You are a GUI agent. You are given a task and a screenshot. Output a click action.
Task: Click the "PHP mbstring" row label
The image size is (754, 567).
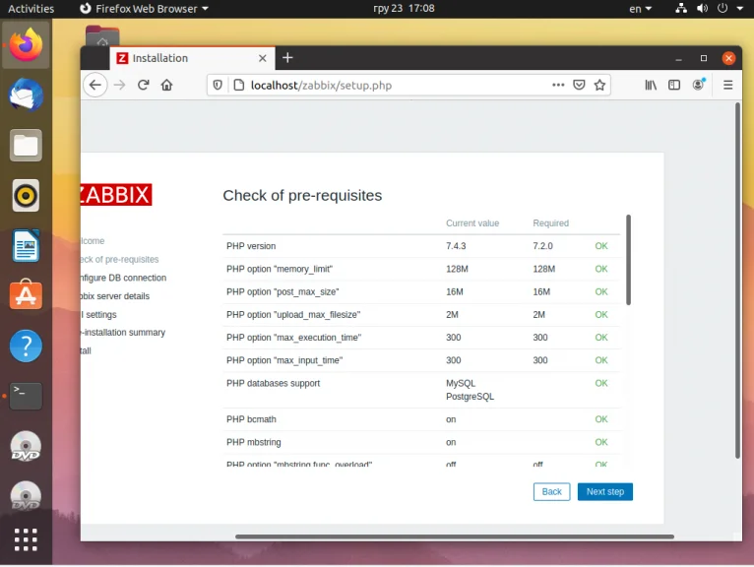[x=254, y=442]
